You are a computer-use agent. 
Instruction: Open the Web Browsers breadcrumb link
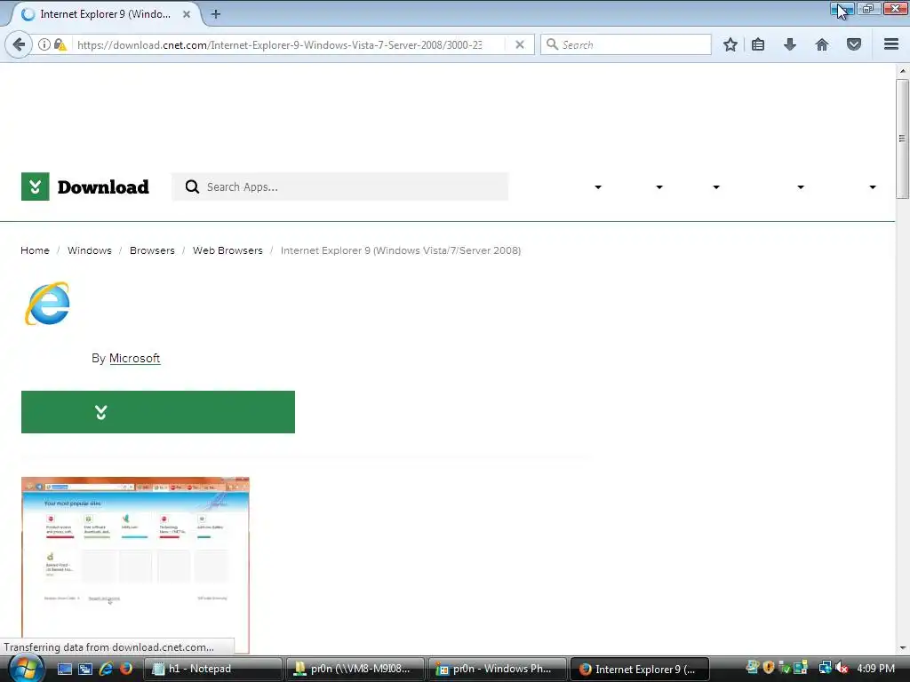(x=227, y=250)
